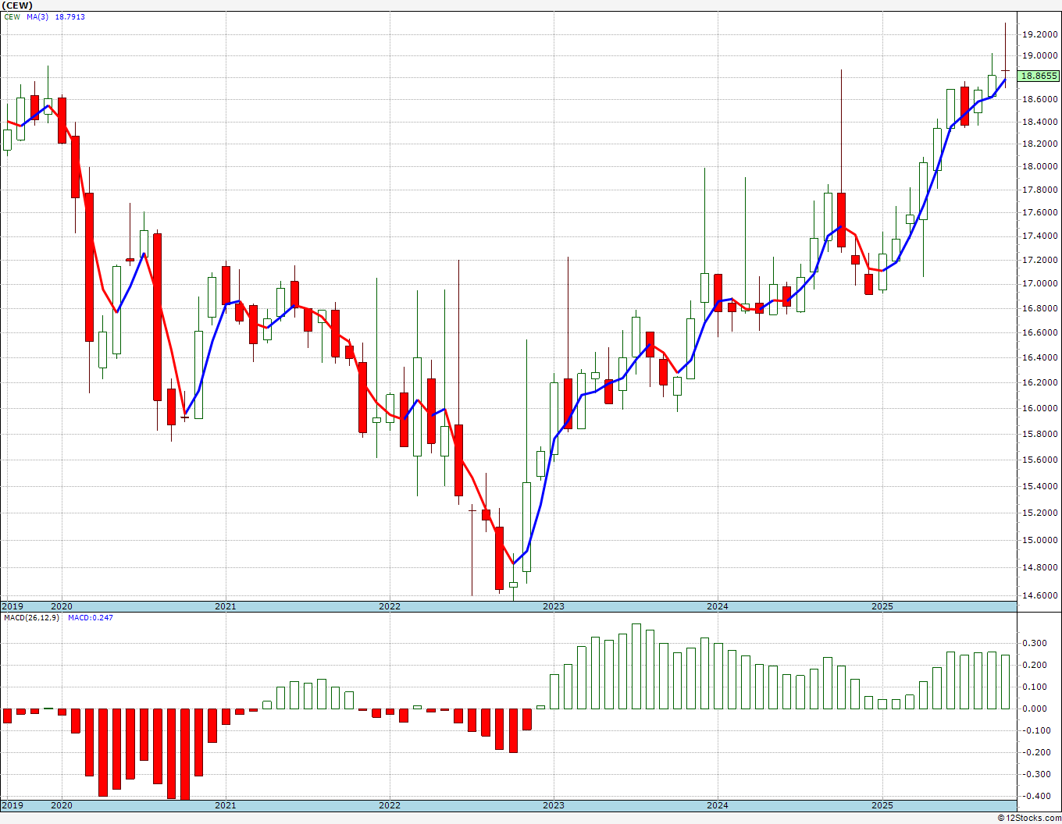
Task: Click the (CEW) chart title
Action: 17,5
